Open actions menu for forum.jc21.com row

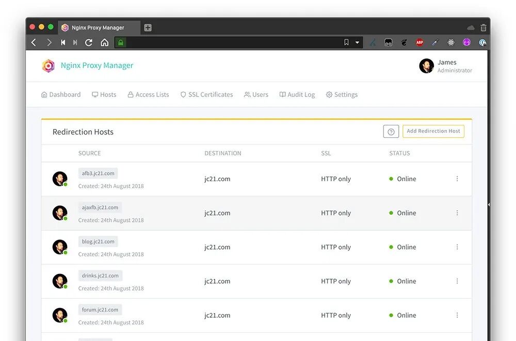(x=457, y=315)
